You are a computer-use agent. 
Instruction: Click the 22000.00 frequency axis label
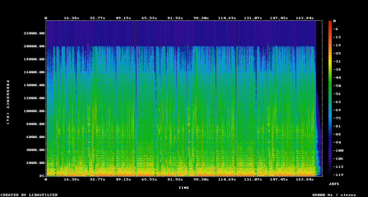pos(34,33)
